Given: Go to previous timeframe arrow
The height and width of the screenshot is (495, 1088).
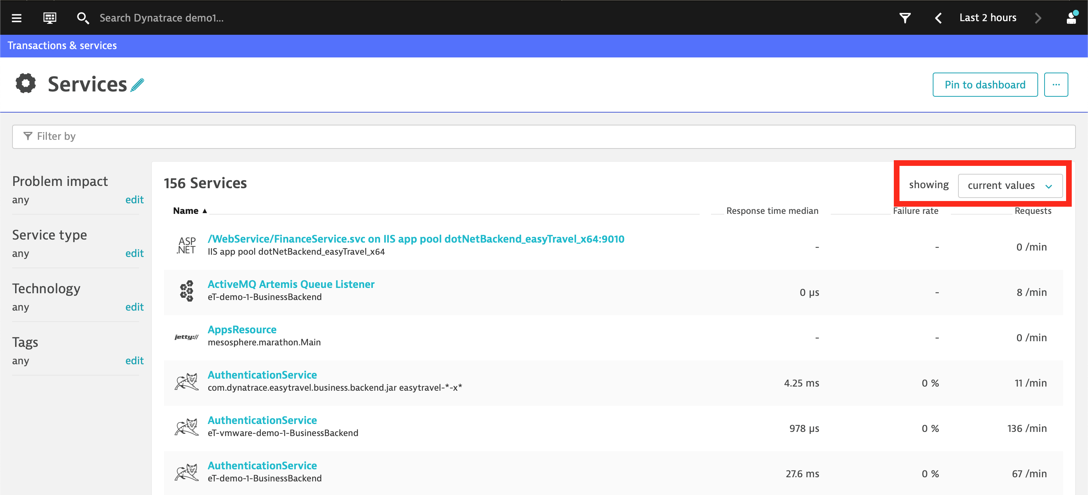Looking at the screenshot, I should (x=938, y=18).
